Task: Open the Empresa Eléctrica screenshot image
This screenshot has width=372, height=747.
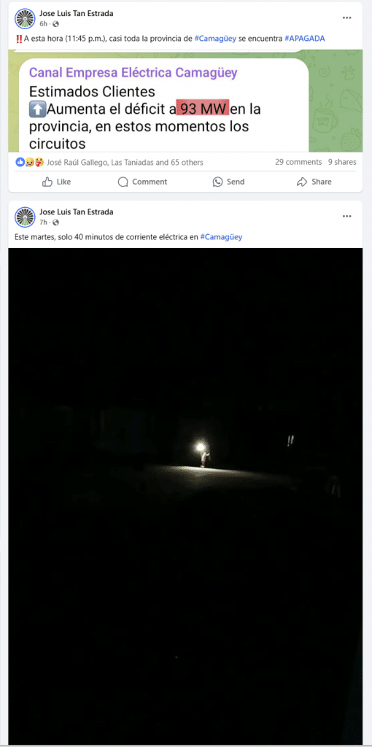Action: point(185,101)
